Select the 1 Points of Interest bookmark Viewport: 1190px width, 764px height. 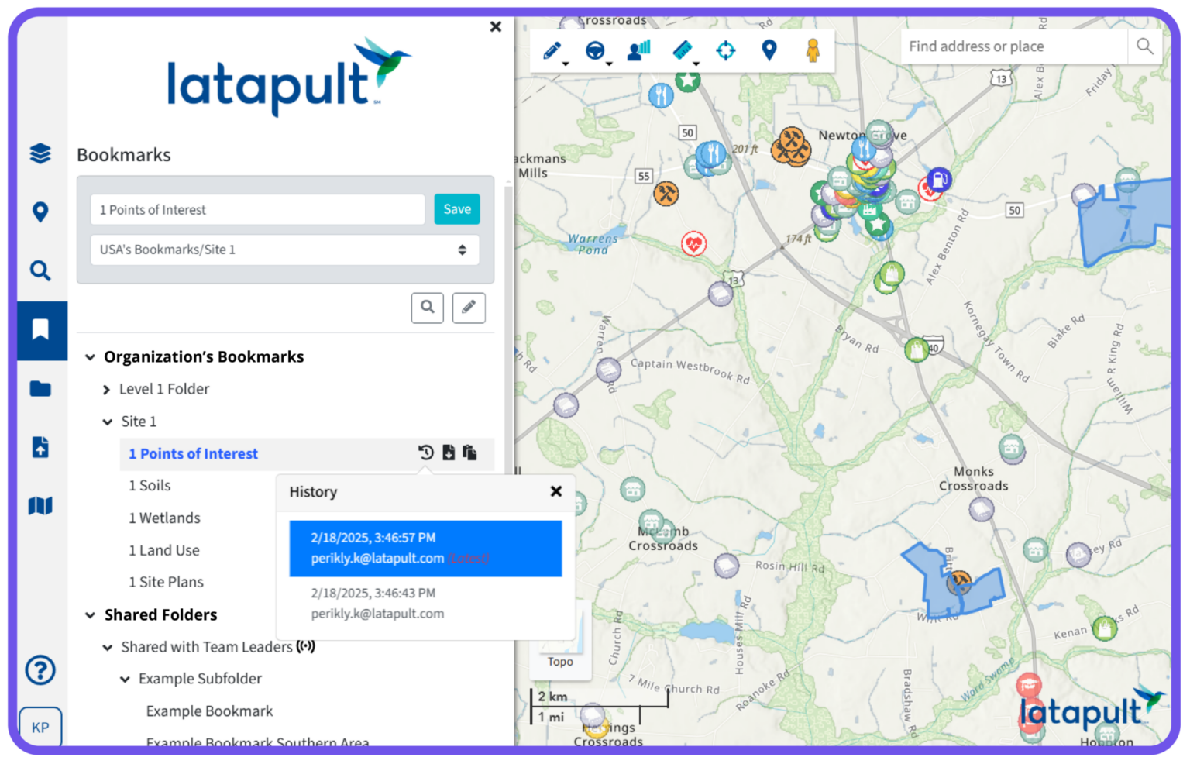pos(193,454)
